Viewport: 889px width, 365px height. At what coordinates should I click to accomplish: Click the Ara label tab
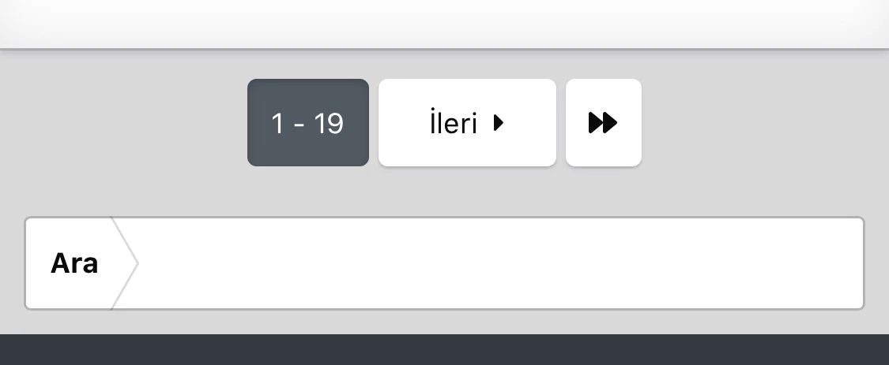click(x=74, y=263)
